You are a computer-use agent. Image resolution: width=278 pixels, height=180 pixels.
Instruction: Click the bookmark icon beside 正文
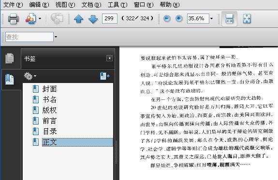(x=36, y=142)
